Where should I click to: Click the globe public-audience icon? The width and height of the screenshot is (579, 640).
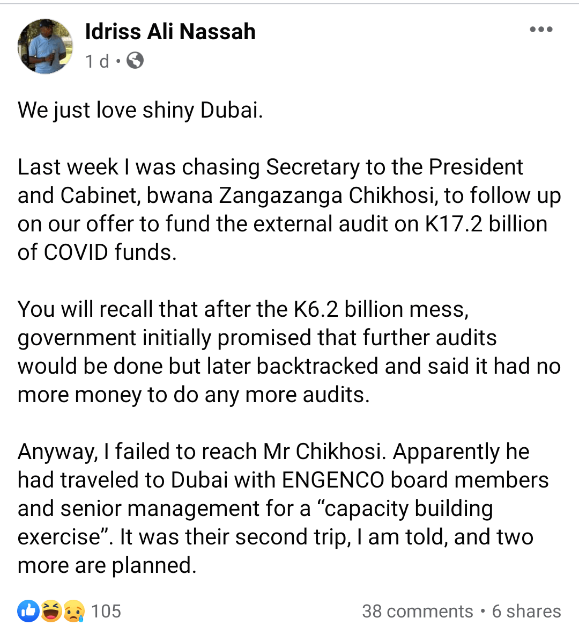pos(135,61)
